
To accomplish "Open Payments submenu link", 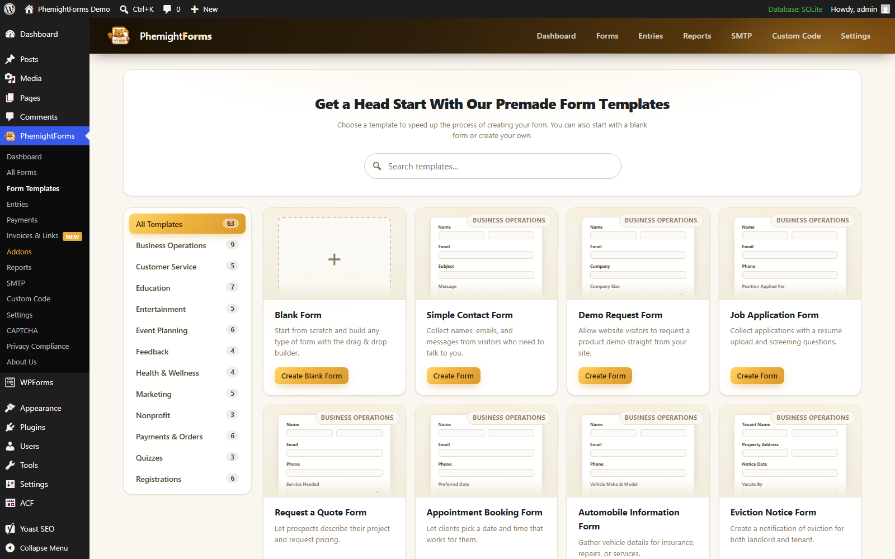I will click(22, 220).
